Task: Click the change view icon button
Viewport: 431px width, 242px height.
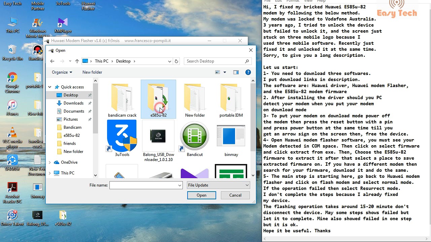Action: (218, 72)
